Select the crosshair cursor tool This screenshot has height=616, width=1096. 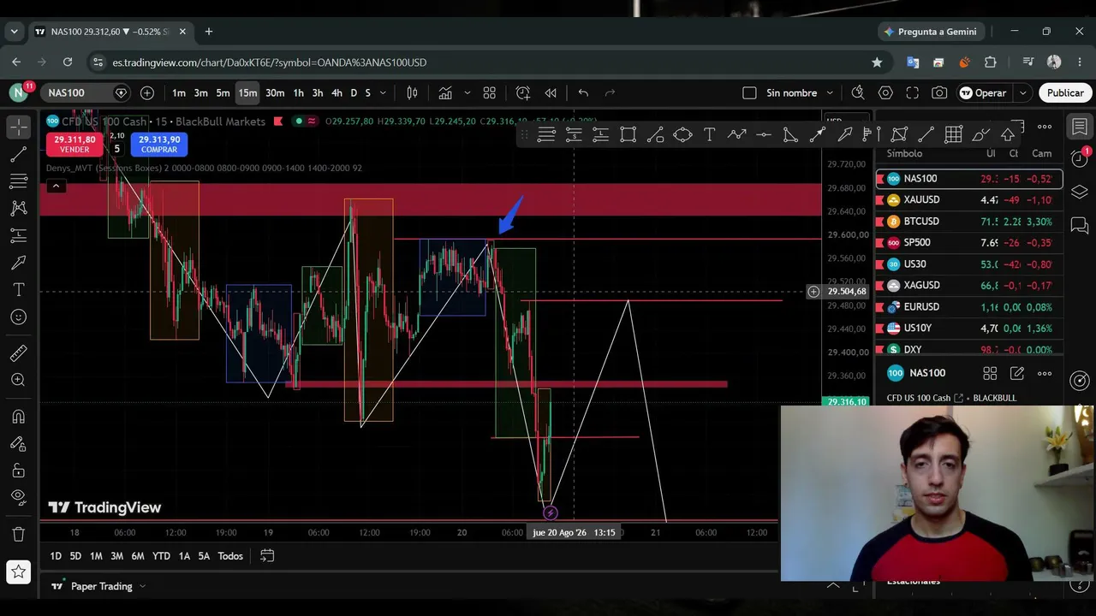coord(18,127)
